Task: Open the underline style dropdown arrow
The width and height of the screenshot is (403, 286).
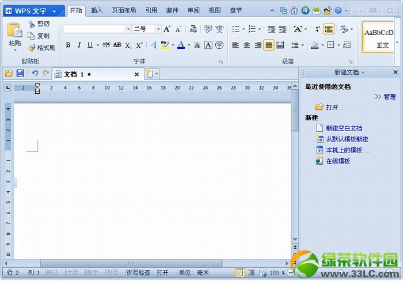Action: [x=98, y=45]
